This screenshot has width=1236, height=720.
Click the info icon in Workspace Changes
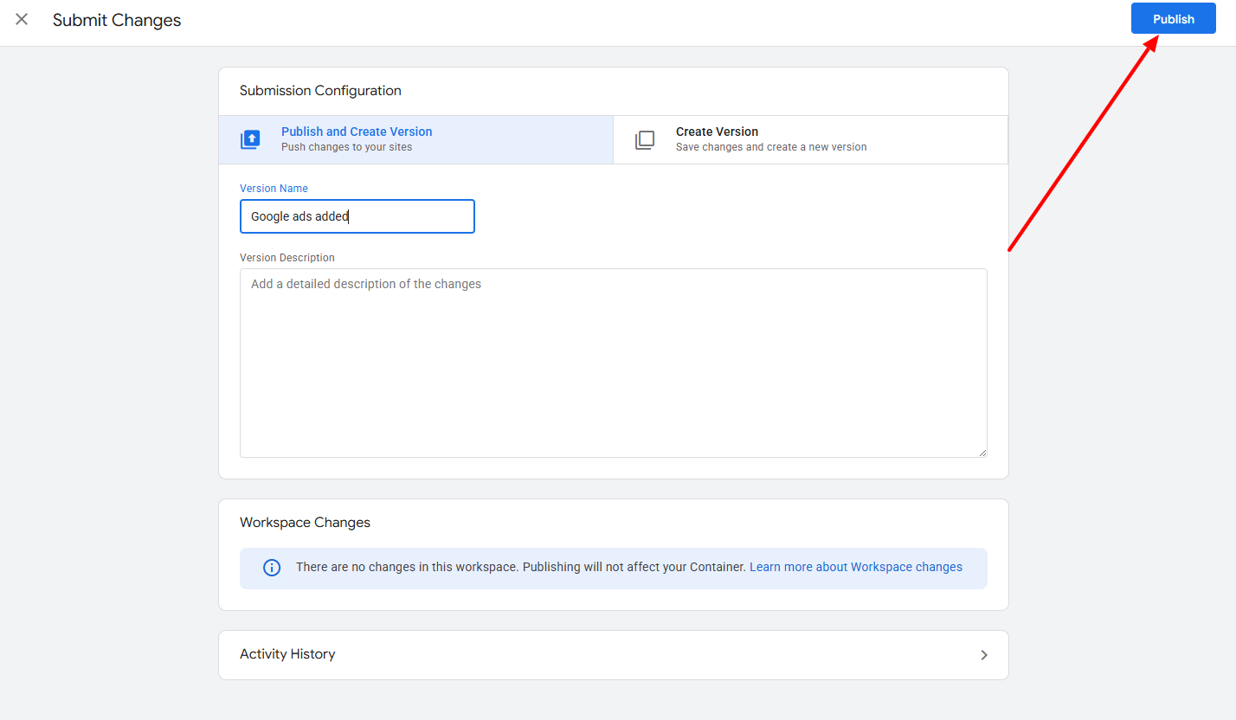point(272,568)
